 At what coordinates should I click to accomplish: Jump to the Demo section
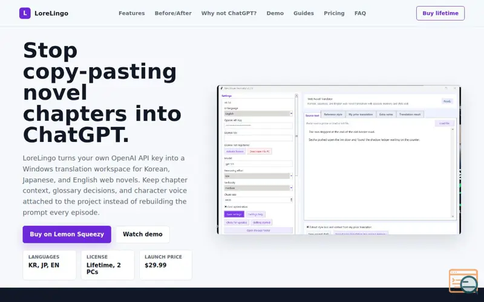(x=275, y=13)
